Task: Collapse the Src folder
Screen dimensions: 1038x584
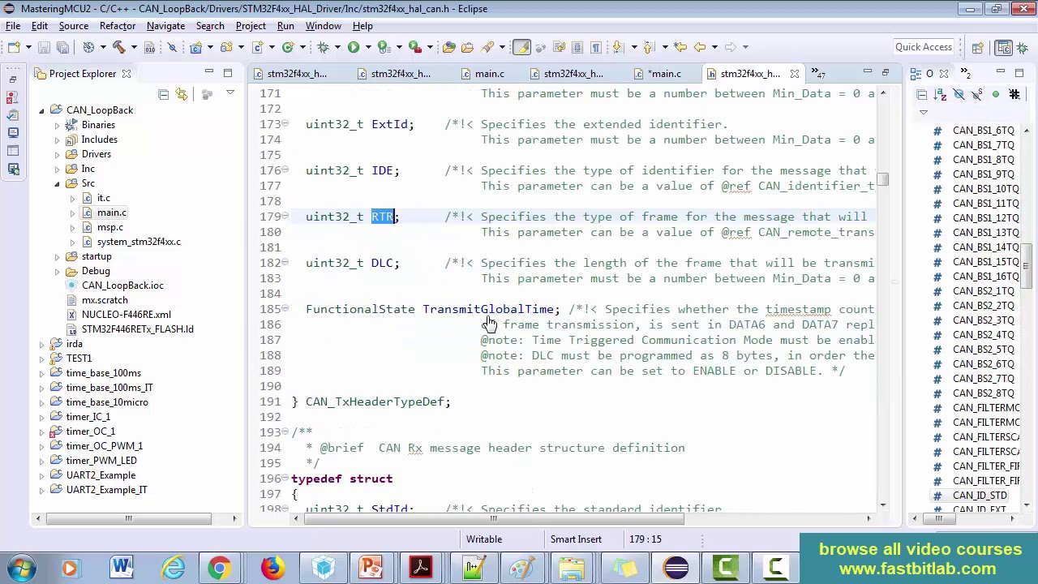Action: click(57, 184)
